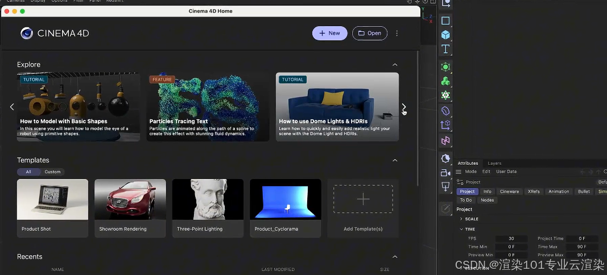Click the New button
The height and width of the screenshot is (275, 607).
[x=329, y=34]
